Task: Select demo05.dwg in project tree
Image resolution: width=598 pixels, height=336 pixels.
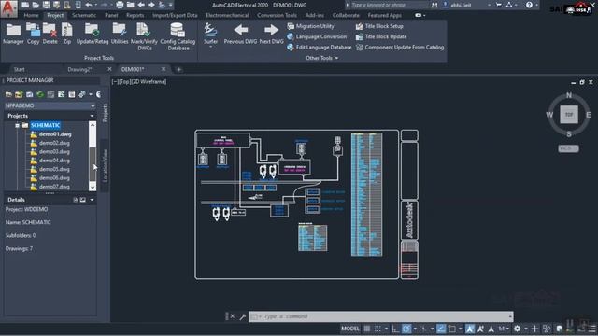Action: pos(54,169)
